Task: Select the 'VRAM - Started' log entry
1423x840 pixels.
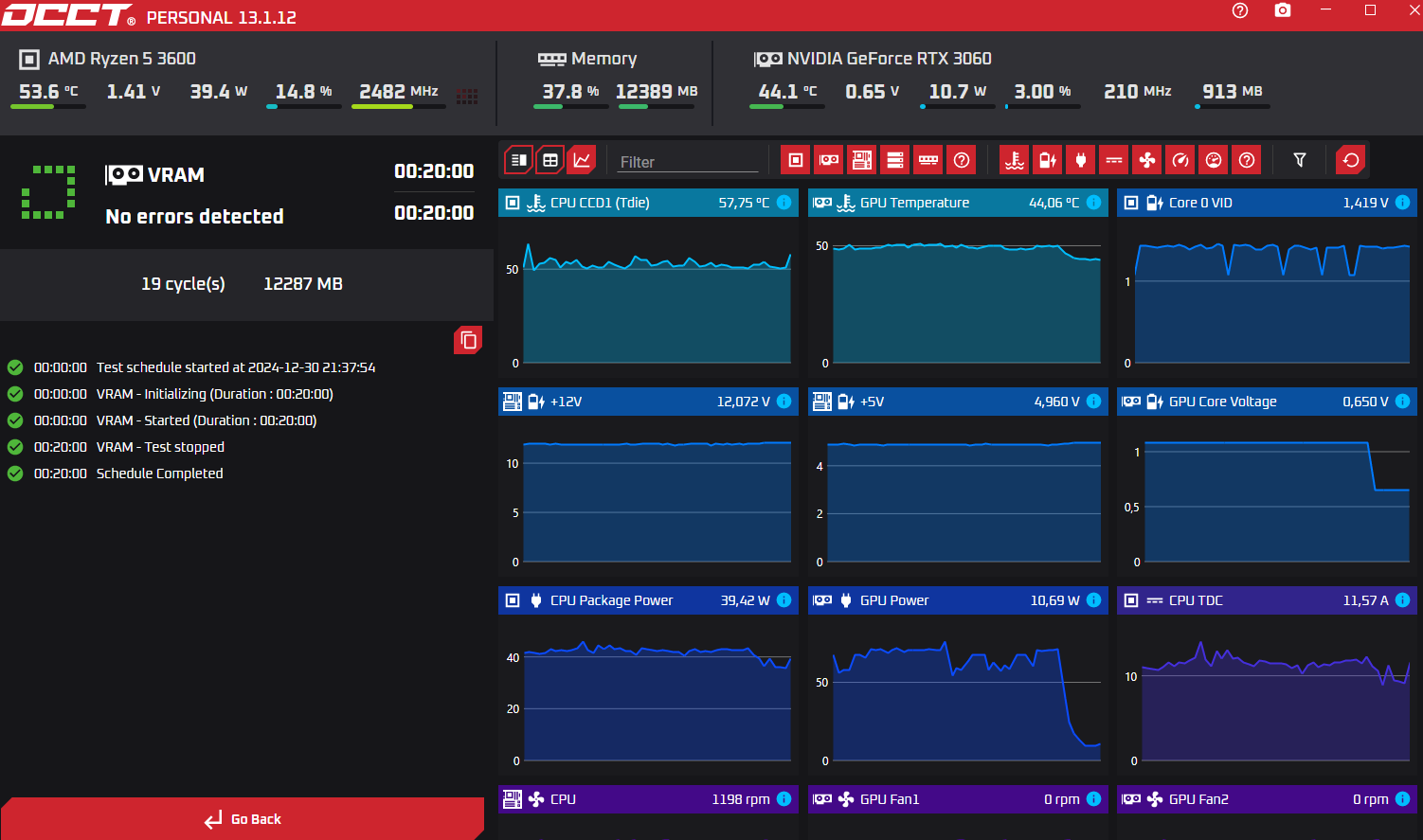Action: coord(207,420)
